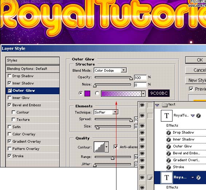This screenshot has height=190, width=206.
Task: Click the layer style fx icon on RoyalTu... layer
Action: 198,116
